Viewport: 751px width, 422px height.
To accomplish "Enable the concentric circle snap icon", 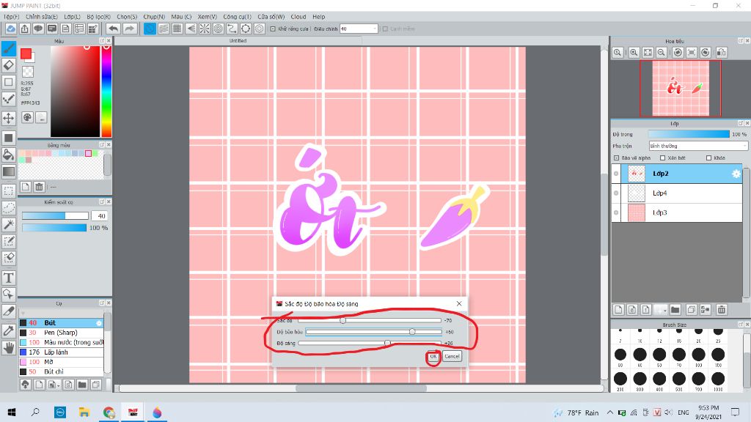I will [219, 29].
